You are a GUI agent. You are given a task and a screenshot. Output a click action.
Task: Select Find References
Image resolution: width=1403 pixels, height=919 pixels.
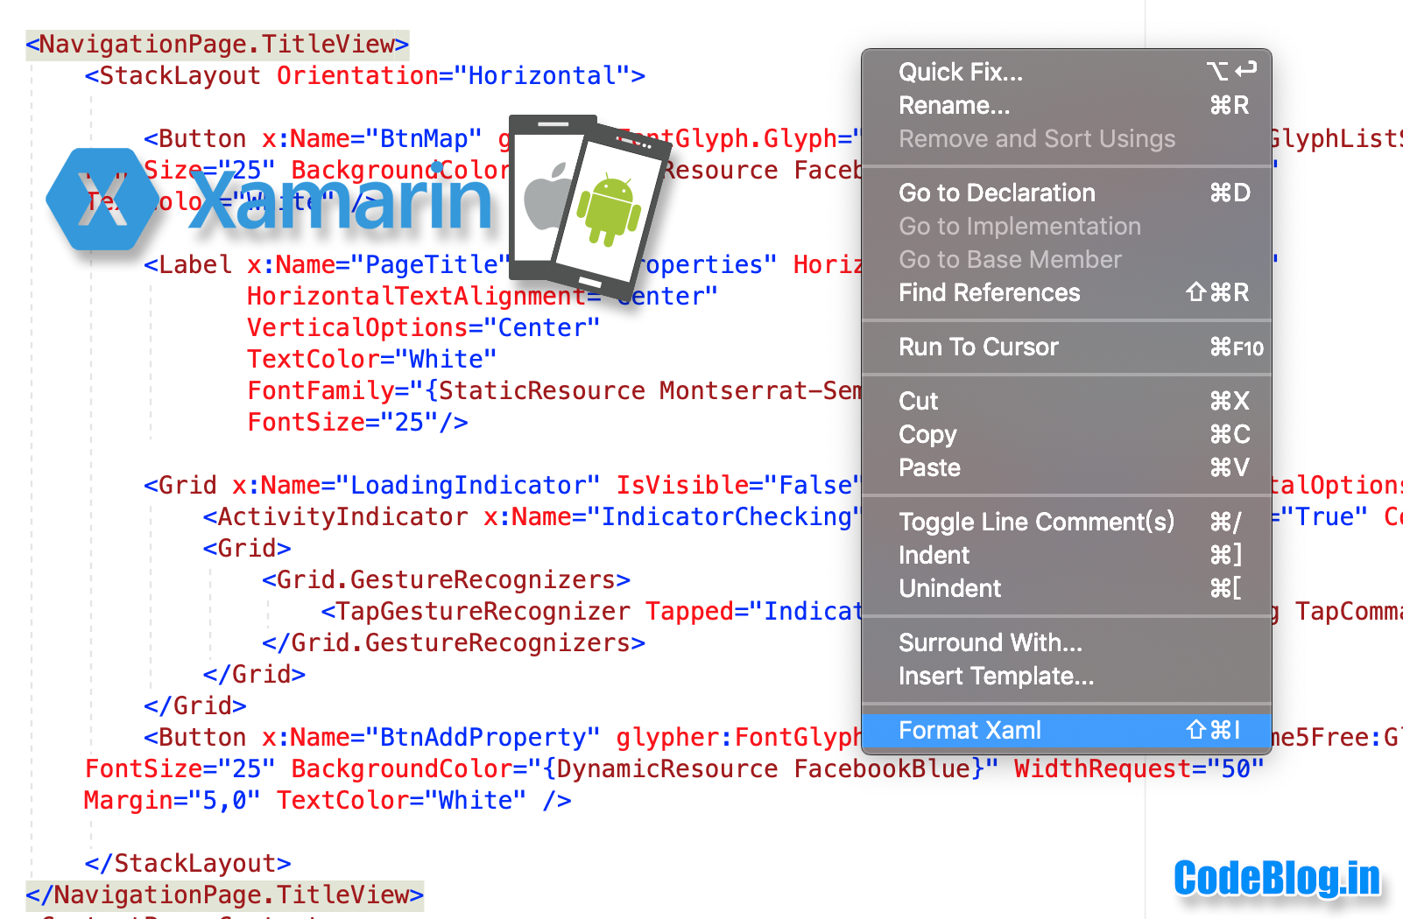pyautogui.click(x=990, y=292)
